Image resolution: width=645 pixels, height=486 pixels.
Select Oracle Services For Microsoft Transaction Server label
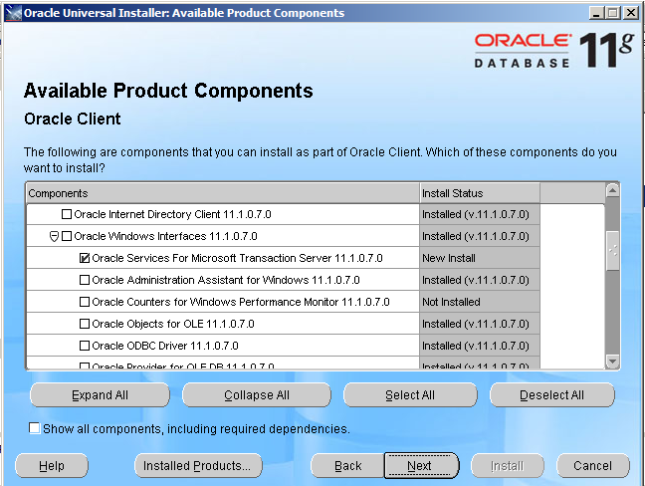(x=237, y=258)
